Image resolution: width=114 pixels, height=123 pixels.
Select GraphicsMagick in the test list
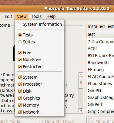click(x=100, y=97)
